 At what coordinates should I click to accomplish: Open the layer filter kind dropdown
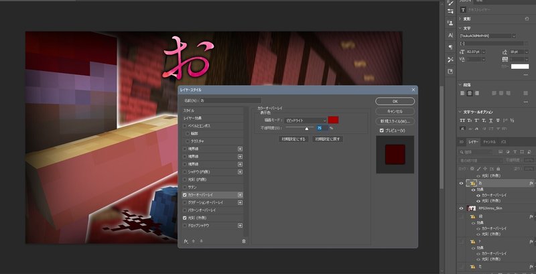pyautogui.click(x=477, y=152)
